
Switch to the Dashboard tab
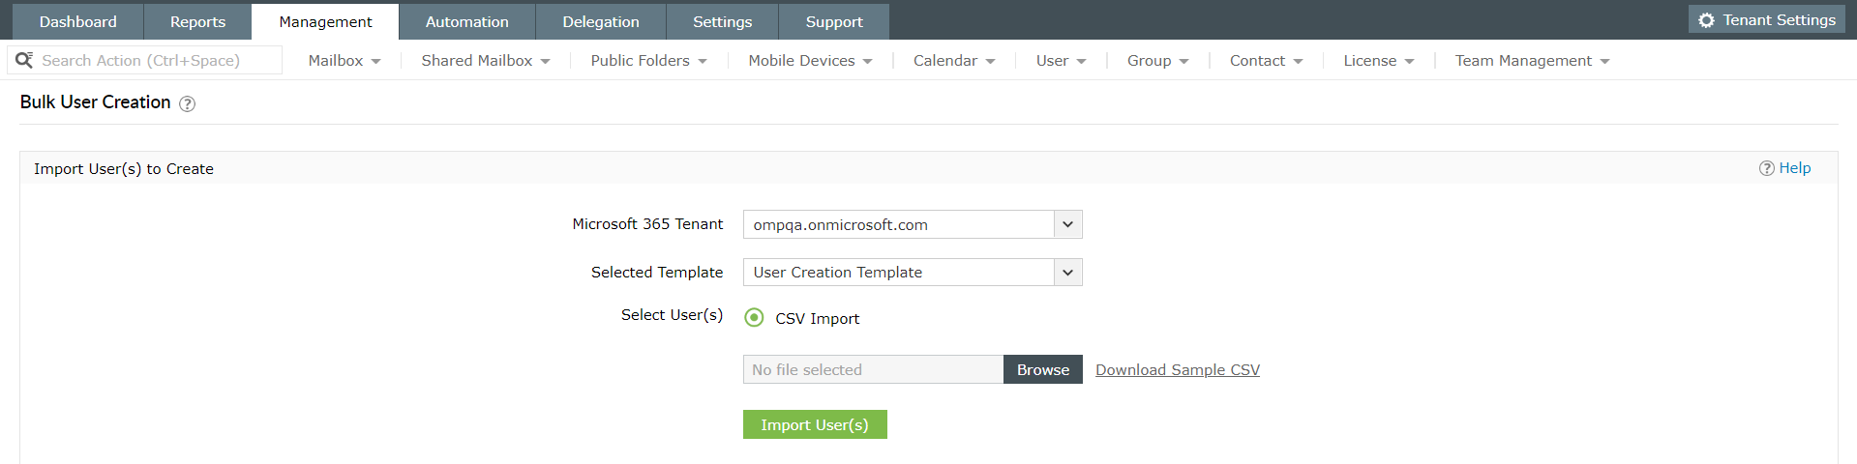78,21
